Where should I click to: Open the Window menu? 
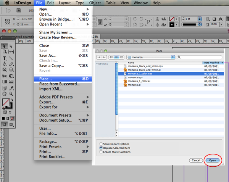tap(140, 3)
